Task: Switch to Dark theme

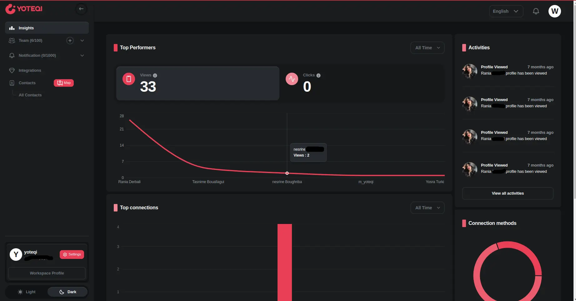Action: 68,292
